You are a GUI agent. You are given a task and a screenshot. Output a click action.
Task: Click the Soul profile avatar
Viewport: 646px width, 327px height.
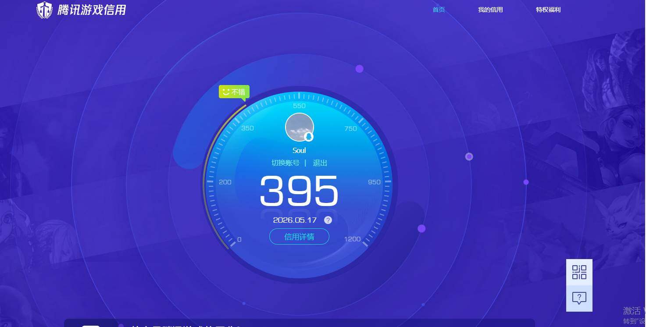[300, 127]
